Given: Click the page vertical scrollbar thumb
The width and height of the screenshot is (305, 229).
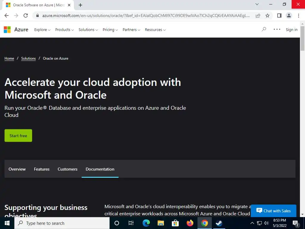Looking at the screenshot, I should (303, 38).
